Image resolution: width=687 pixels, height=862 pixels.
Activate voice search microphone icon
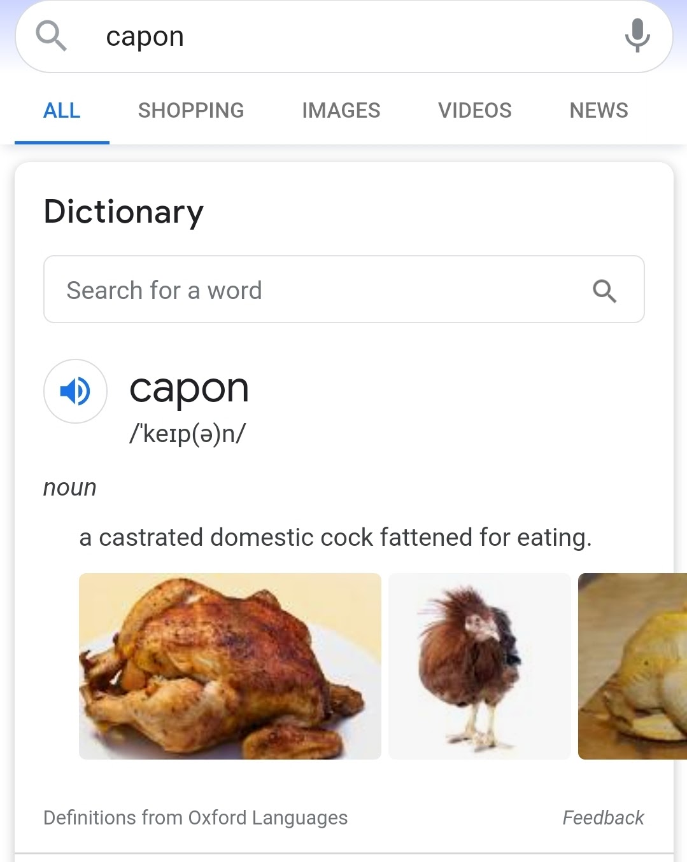click(x=637, y=36)
